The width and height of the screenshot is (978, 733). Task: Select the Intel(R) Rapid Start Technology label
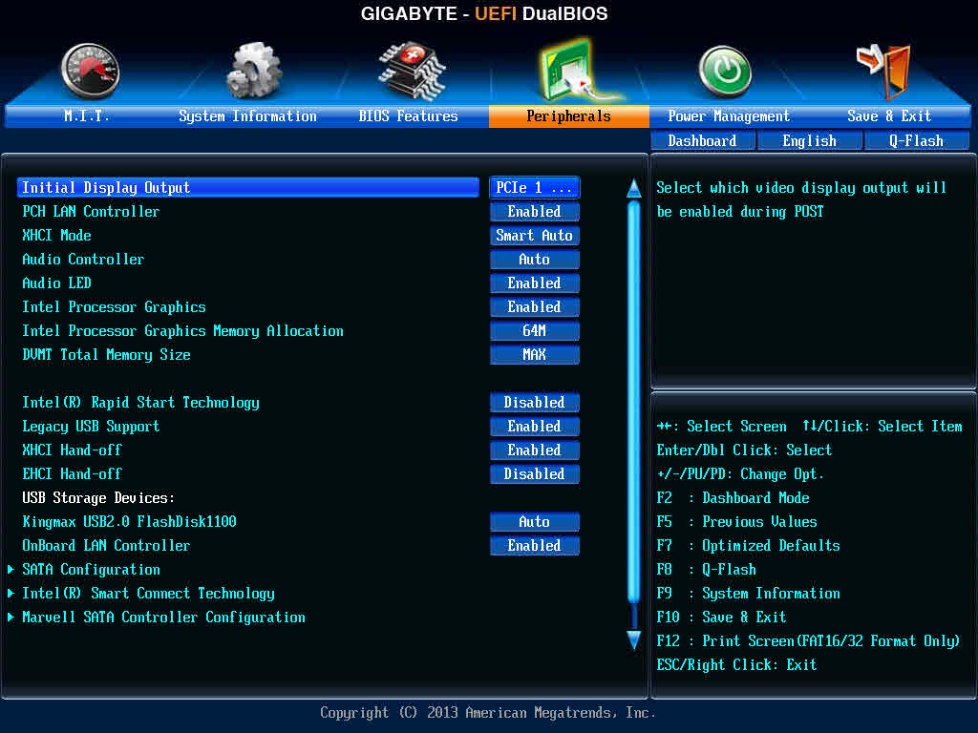(x=141, y=403)
